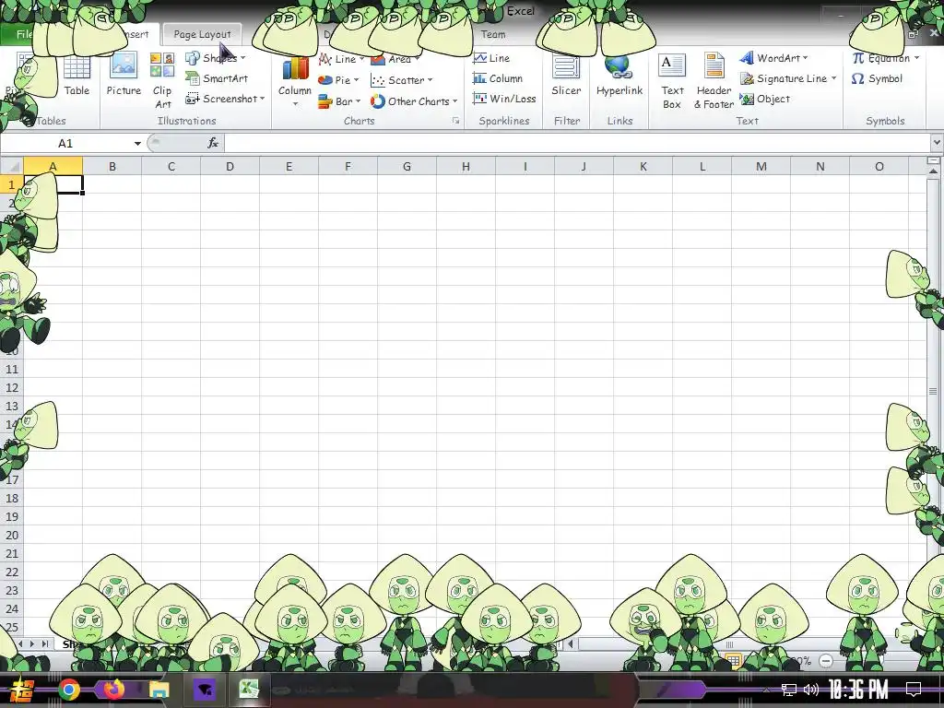
Task: Open Google Chrome from the taskbar
Action: pyautogui.click(x=69, y=690)
